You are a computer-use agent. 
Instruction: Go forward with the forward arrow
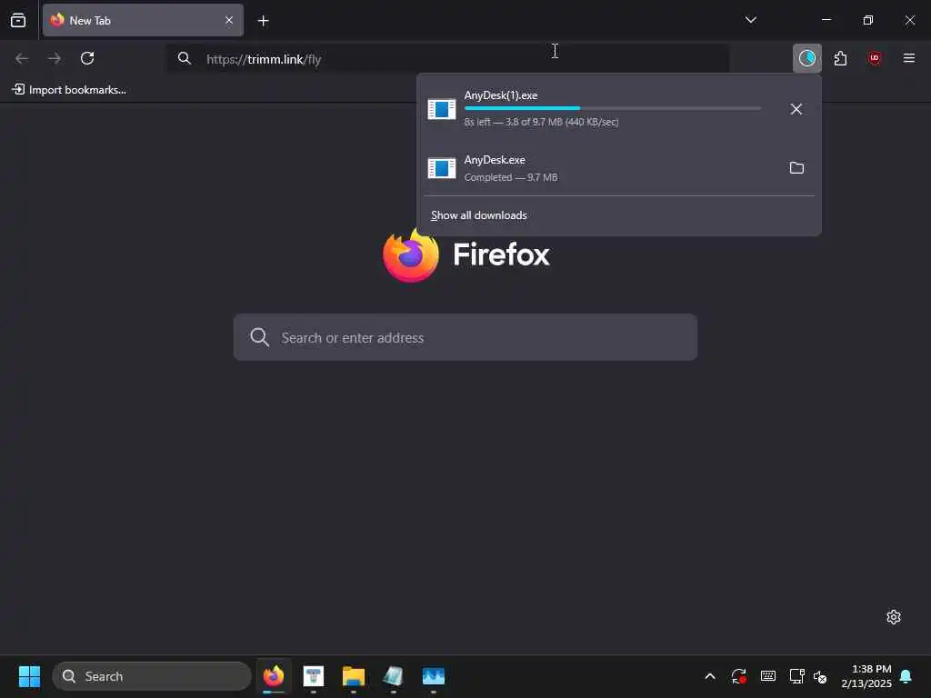(55, 58)
